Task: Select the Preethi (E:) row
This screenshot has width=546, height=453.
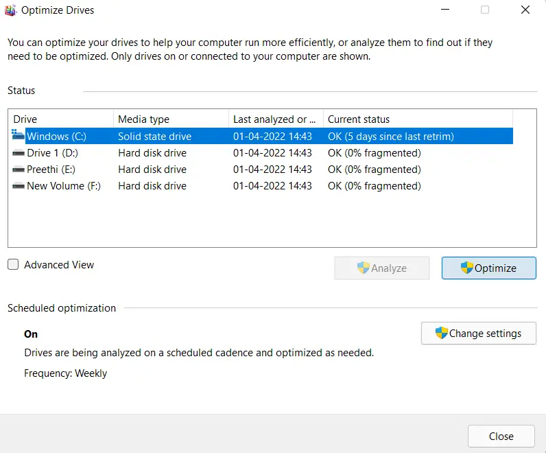Action: pyautogui.click(x=262, y=170)
